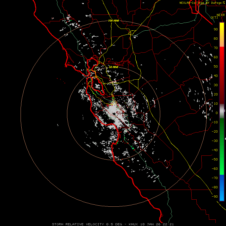Select the -40 value on velocity scale
The width and height of the screenshot is (226, 226).
pyautogui.click(x=215, y=150)
